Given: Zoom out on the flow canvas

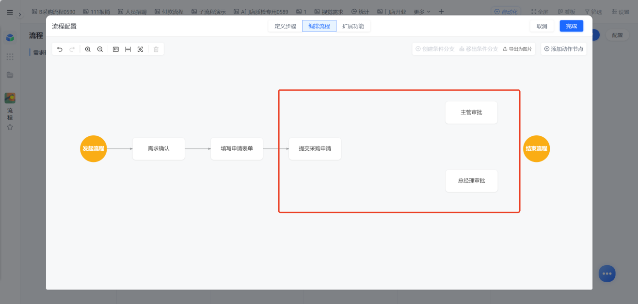Looking at the screenshot, I should tap(100, 49).
